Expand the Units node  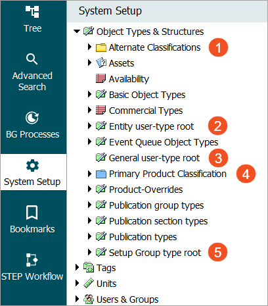77,283
